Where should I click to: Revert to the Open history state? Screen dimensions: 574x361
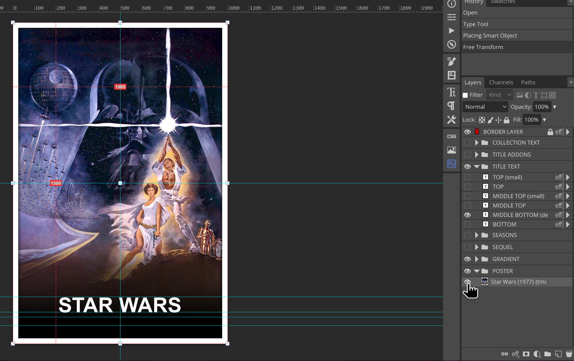(517, 13)
